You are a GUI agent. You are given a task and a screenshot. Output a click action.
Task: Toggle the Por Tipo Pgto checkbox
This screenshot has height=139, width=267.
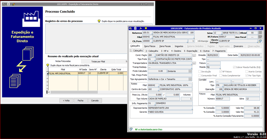(x=247, y=75)
